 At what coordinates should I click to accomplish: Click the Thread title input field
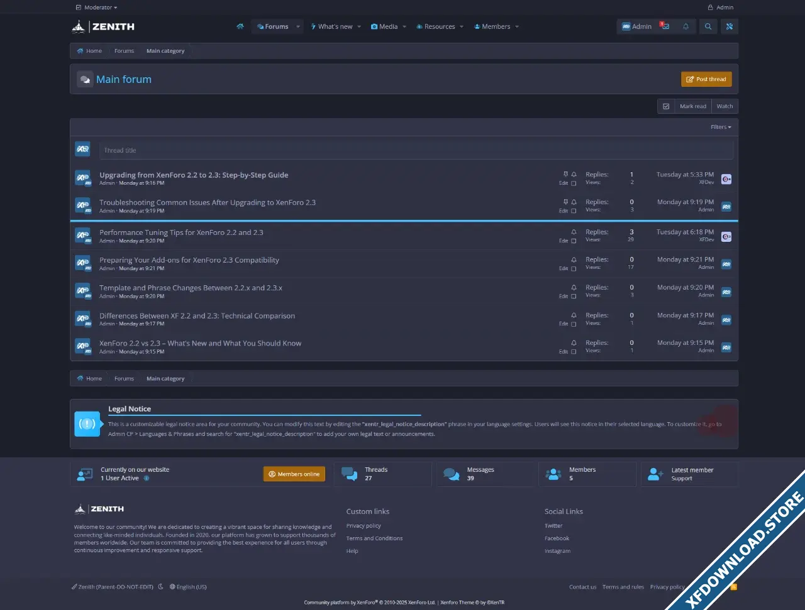416,150
